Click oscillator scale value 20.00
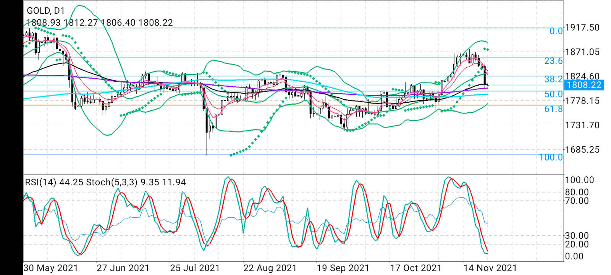 point(577,244)
